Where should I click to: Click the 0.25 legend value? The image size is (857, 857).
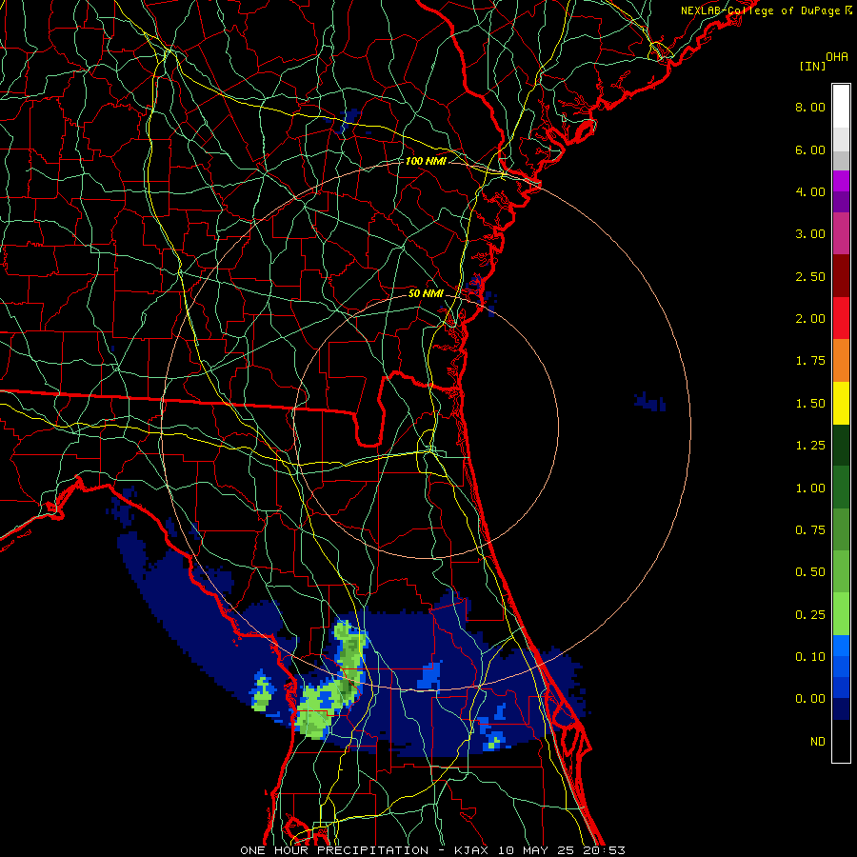click(x=810, y=615)
